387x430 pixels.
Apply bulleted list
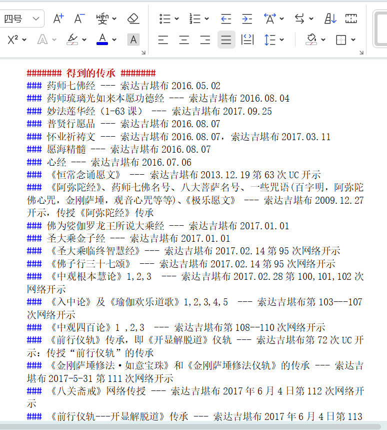165,19
